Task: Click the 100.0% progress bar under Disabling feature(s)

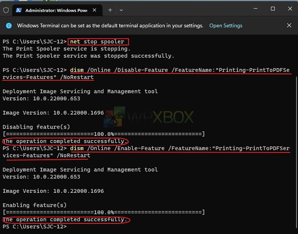Action: pyautogui.click(x=104, y=134)
